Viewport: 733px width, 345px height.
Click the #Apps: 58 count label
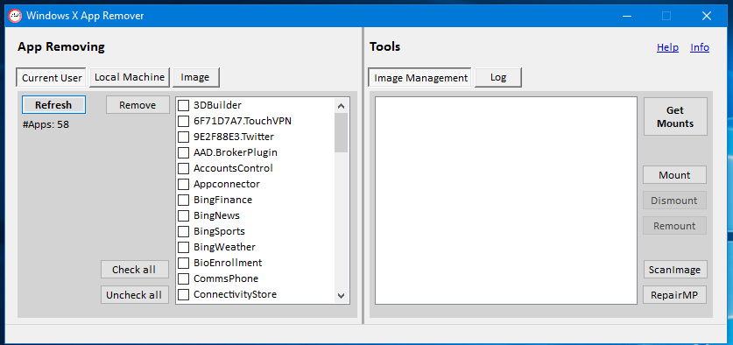[46, 125]
